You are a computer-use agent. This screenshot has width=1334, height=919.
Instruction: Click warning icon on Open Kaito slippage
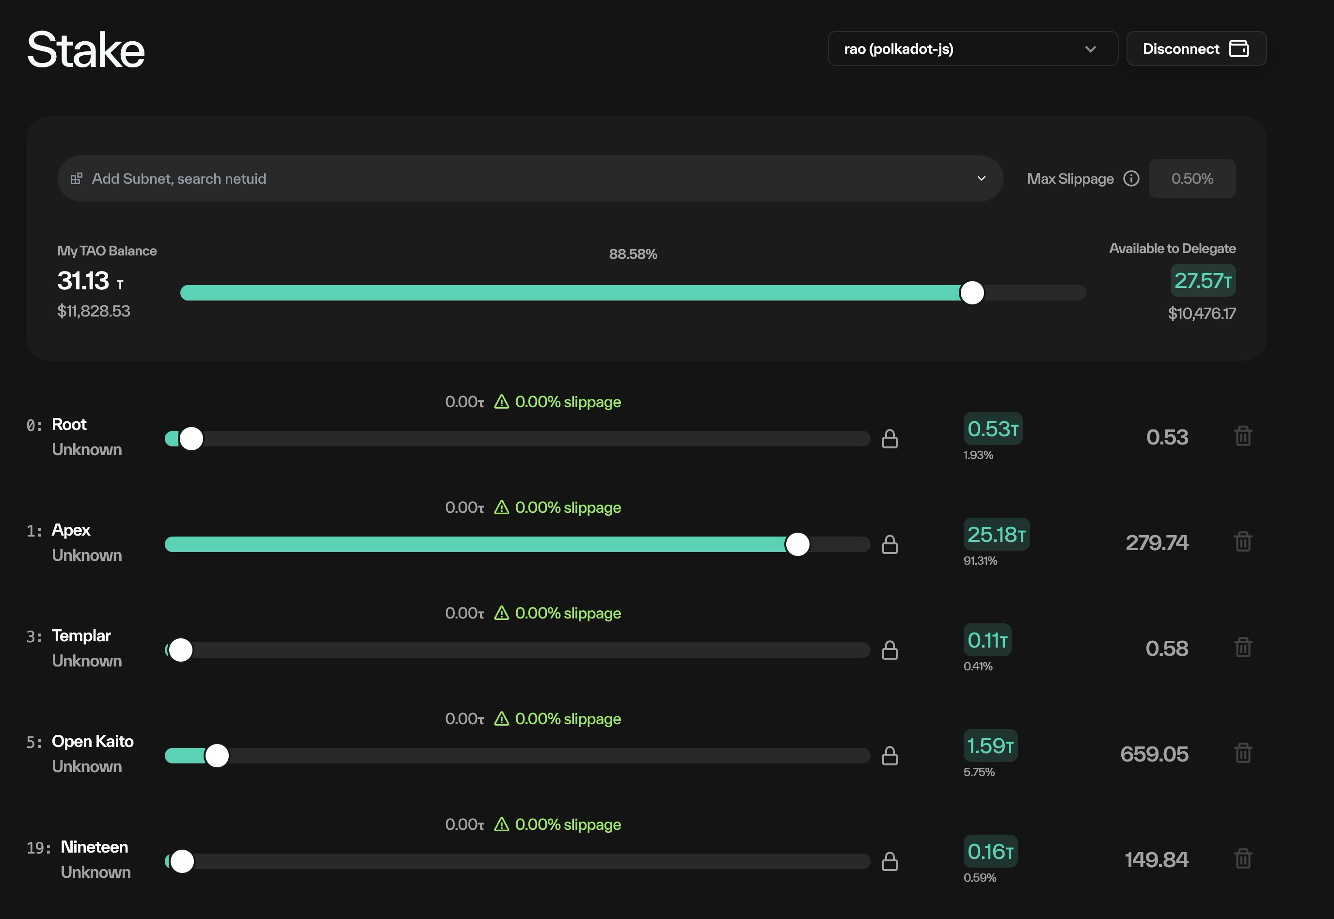click(x=502, y=719)
